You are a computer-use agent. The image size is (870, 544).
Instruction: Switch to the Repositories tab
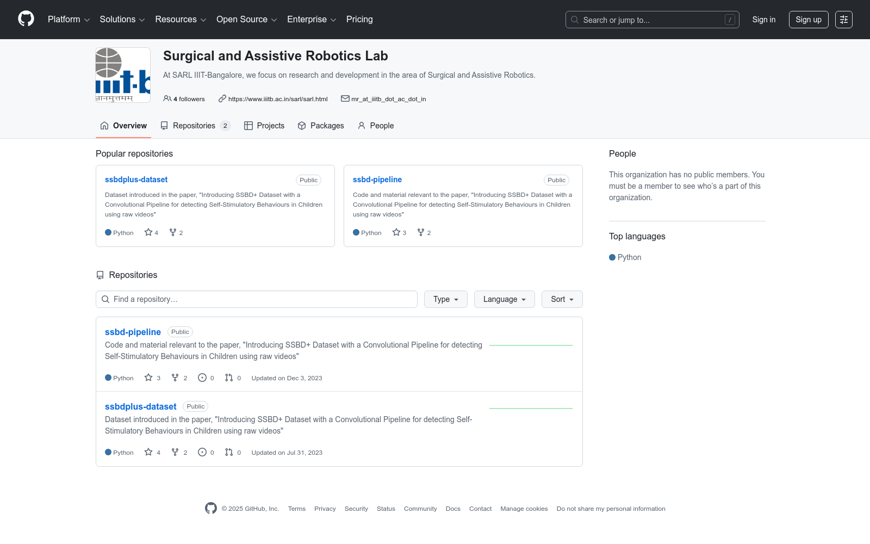tap(195, 126)
